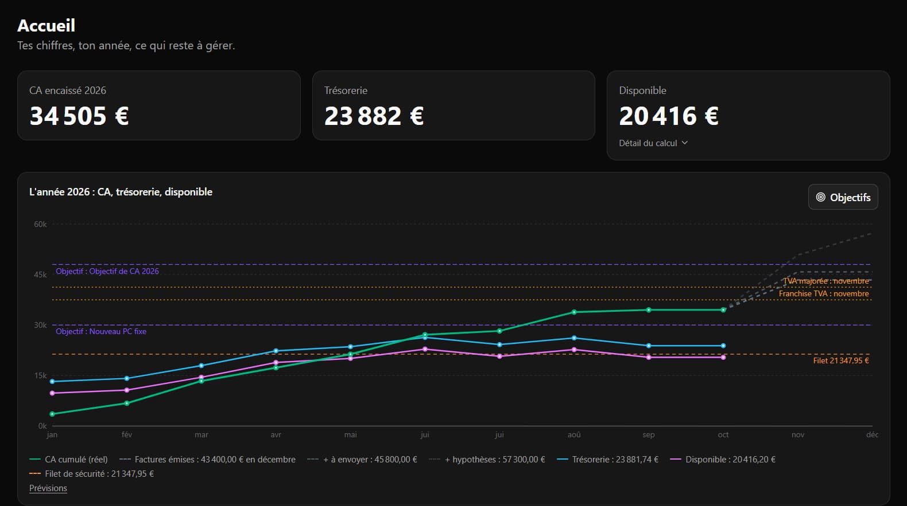
Task: Open the Objectifs button
Action: [x=843, y=197]
